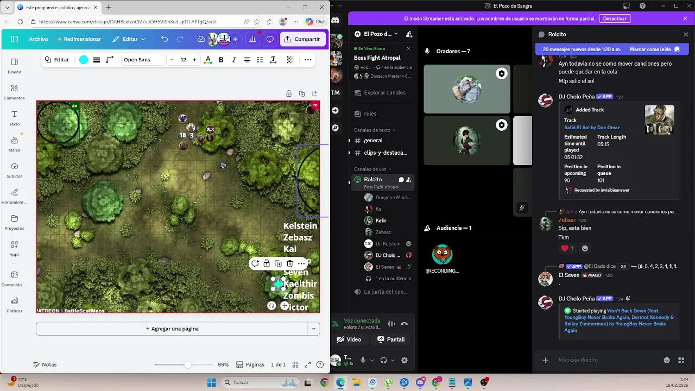695x391 pixels.
Task: Disconnect from Discord voice call
Action: pos(404,324)
